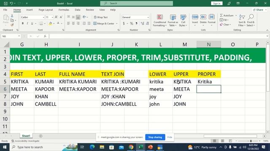Switch to the Formulas tab
This screenshot has width=270, height=151.
64,10
